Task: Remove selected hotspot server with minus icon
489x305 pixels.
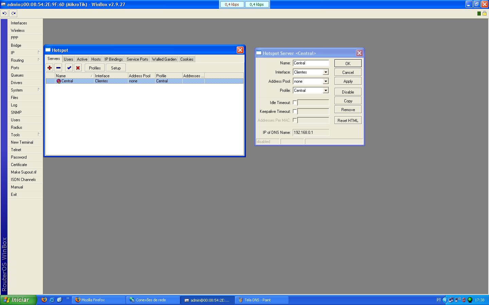Action: tap(58, 68)
